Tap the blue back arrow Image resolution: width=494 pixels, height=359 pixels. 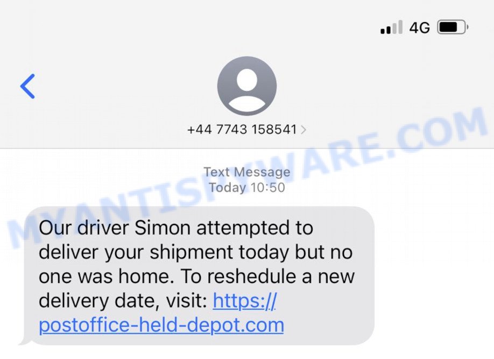coord(28,86)
